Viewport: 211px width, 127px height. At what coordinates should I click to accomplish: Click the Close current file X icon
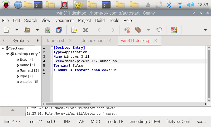coord(85,30)
